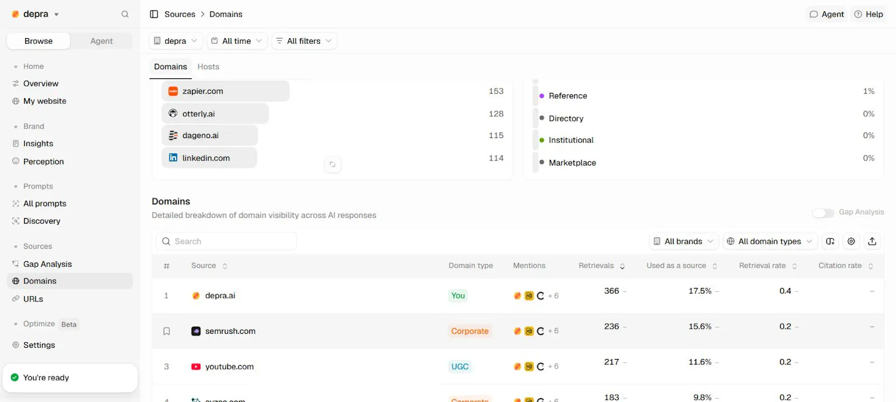This screenshot has width=896, height=402.
Task: Click the Corporate badge on semrush.com row
Action: coord(470,332)
